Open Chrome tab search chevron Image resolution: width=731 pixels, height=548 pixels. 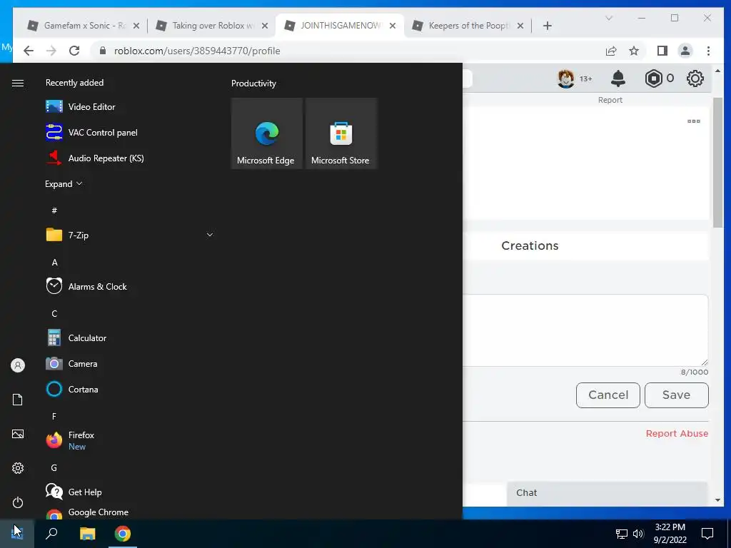point(609,18)
